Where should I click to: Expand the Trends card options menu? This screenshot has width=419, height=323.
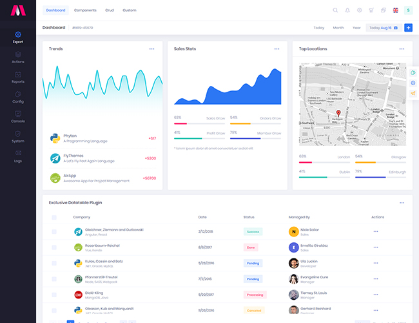coord(151,49)
